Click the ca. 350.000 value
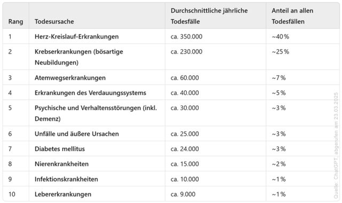Viewport: 342px width, 203px height. tap(186, 36)
